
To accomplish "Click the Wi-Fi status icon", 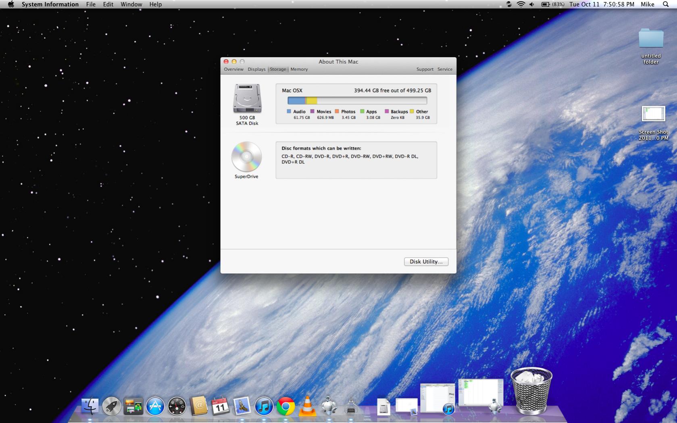I will pos(521,4).
